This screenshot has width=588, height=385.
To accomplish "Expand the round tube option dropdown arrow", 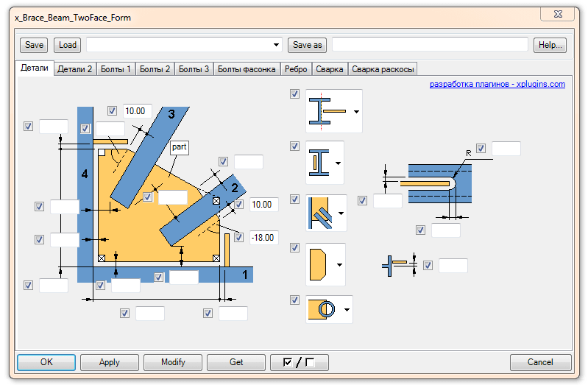I will [x=346, y=310].
